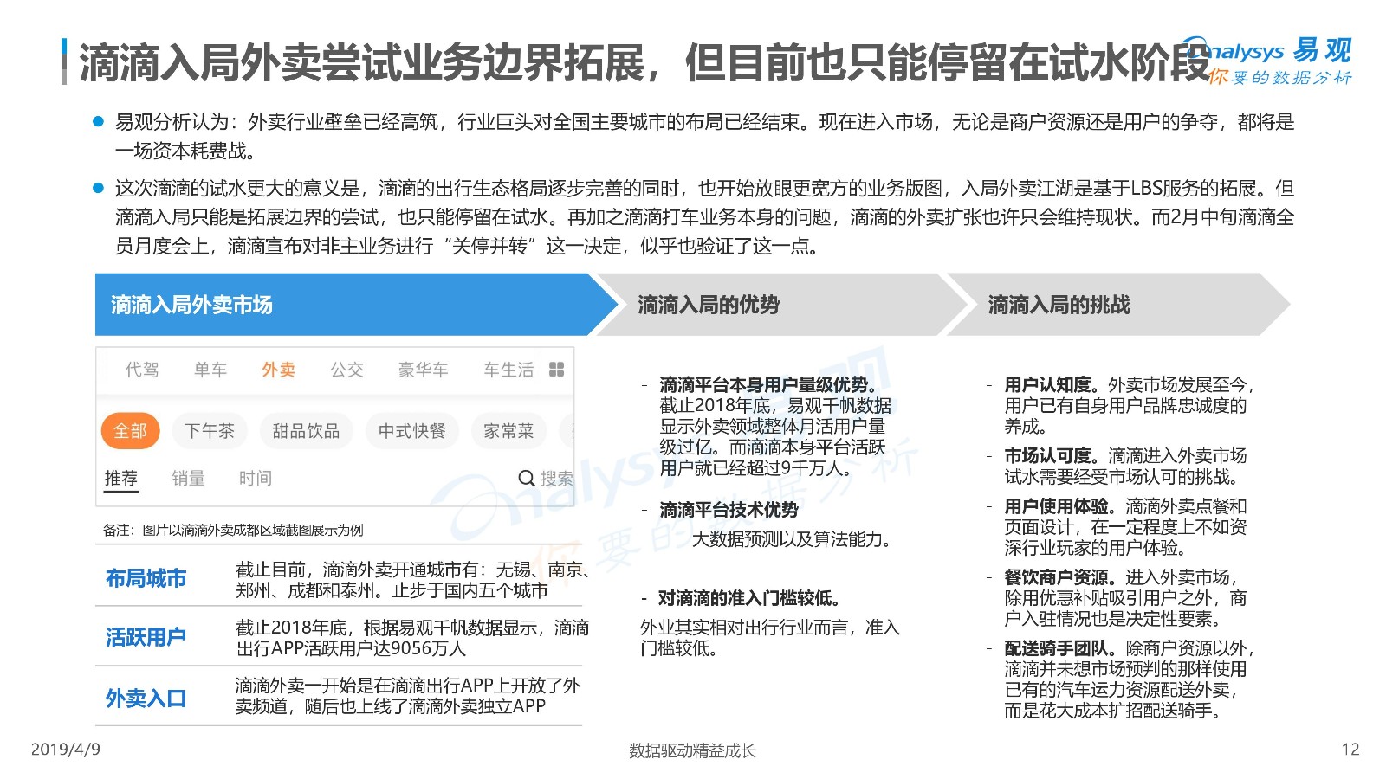Click the heading 对滴滴的准入门槛较低
Image resolution: width=1386 pixels, height=779 pixels.
point(748,598)
